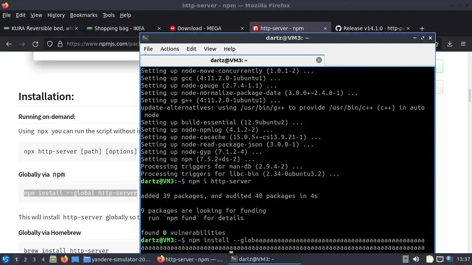Open the Firefox Edit menu
472x265 pixels.
point(20,15)
